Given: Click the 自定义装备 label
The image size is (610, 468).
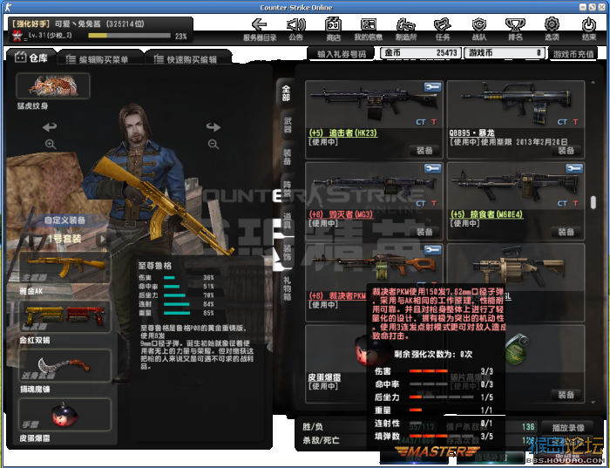Looking at the screenshot, I should tap(64, 220).
